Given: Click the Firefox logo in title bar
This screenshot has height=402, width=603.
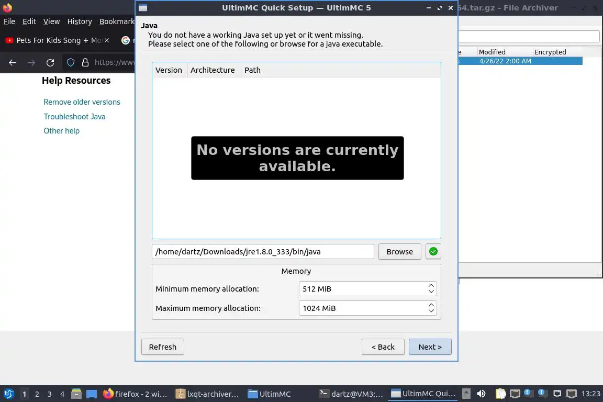Looking at the screenshot, I should (7, 7).
